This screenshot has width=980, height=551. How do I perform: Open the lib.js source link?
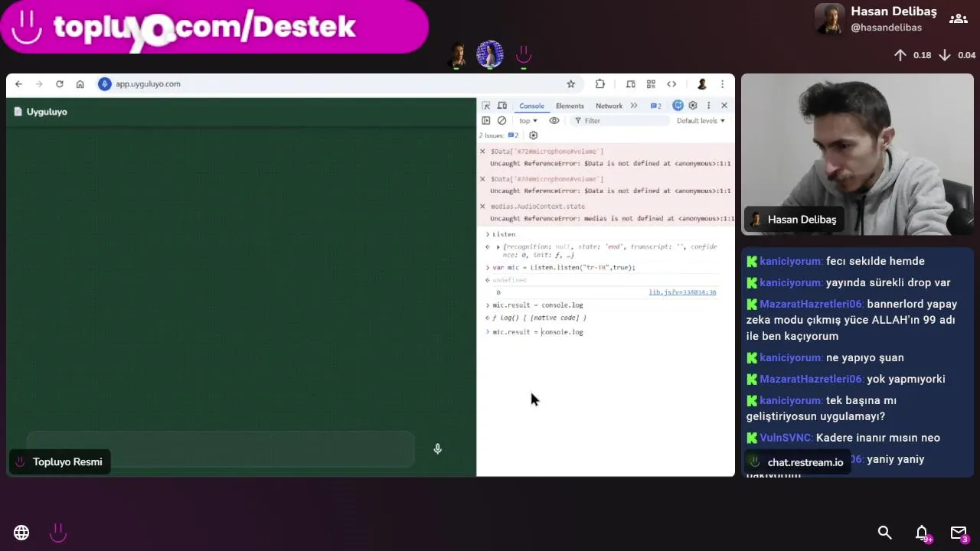(682, 292)
